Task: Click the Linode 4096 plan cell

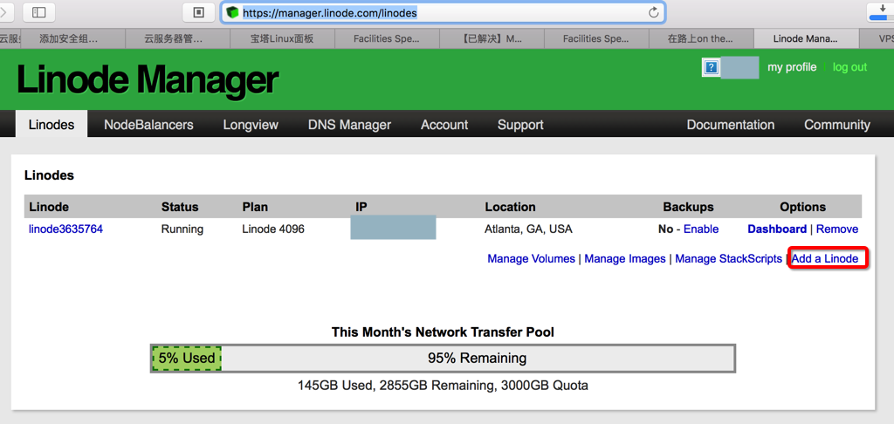Action: coord(273,229)
